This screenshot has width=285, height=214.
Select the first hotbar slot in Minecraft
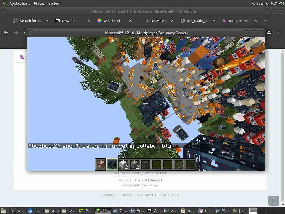click(101, 164)
